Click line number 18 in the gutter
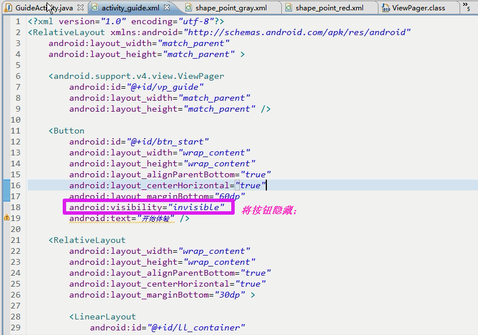 coord(16,207)
